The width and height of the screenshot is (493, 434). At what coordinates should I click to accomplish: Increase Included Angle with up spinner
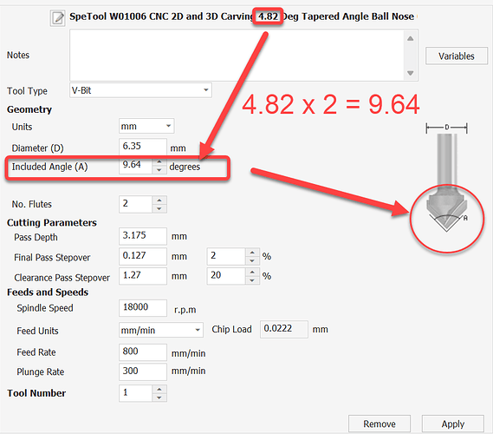(x=159, y=162)
